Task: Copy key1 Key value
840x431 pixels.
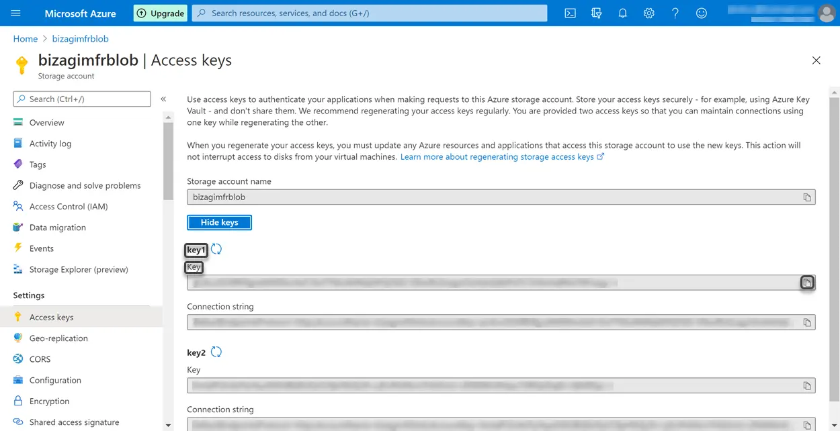Action: click(807, 283)
